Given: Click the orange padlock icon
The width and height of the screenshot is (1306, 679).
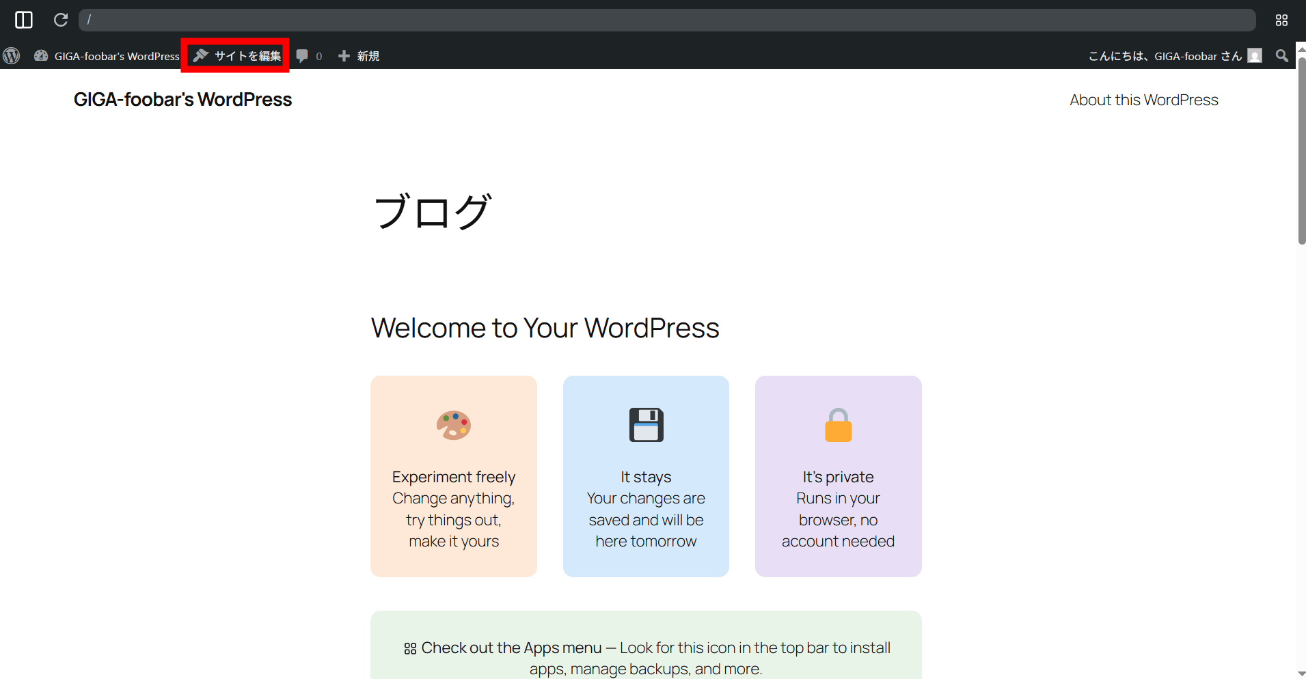Looking at the screenshot, I should (x=838, y=425).
